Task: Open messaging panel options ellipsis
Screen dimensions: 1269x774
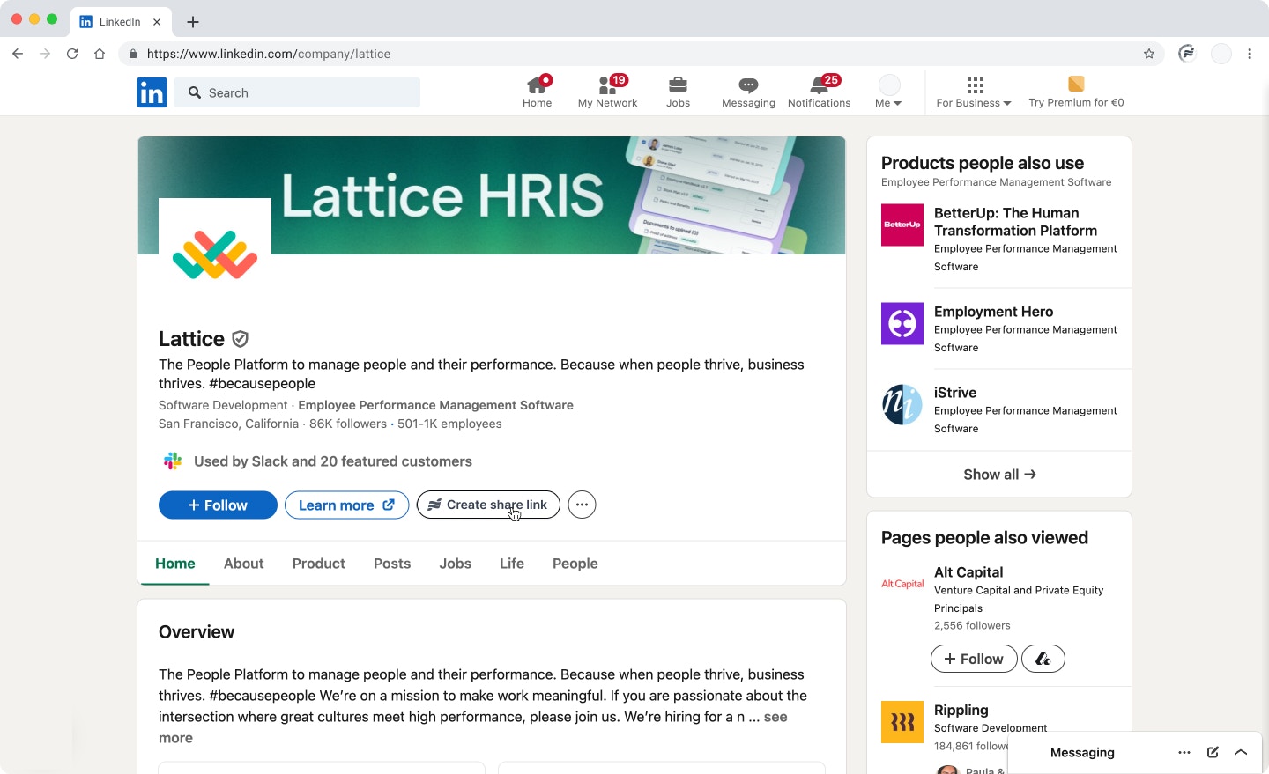Action: [x=1184, y=752]
